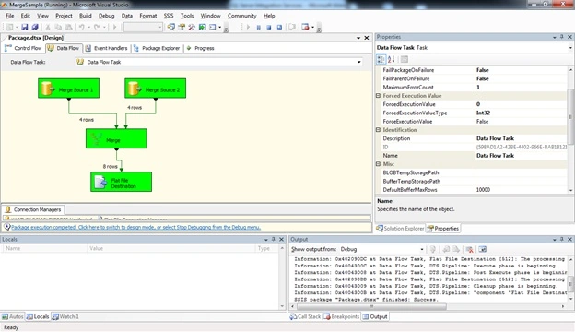Pin the Output panel with auto-hide icon
The image size is (575, 332).
click(x=561, y=239)
